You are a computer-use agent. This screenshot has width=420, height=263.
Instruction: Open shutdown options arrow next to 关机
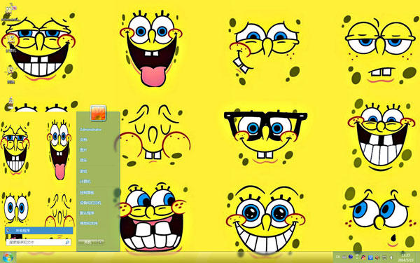click(101, 243)
